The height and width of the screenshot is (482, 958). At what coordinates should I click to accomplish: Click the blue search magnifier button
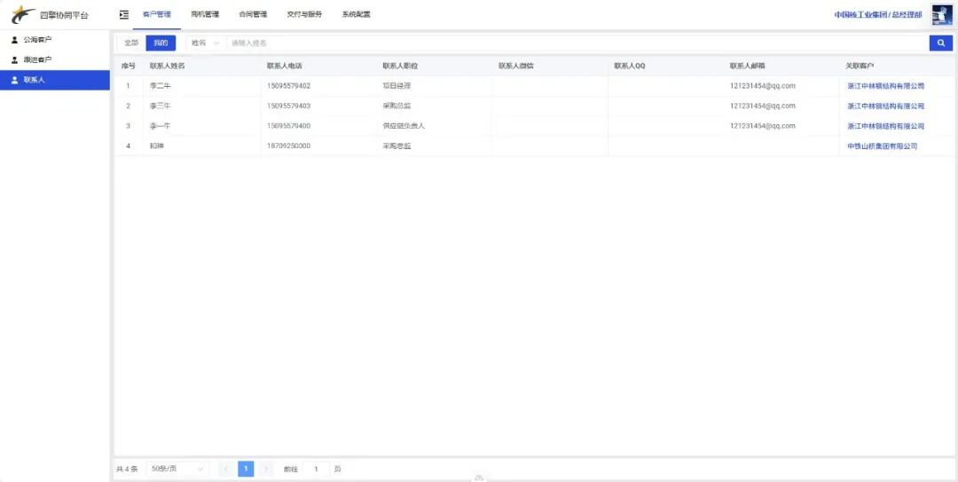pyautogui.click(x=941, y=43)
